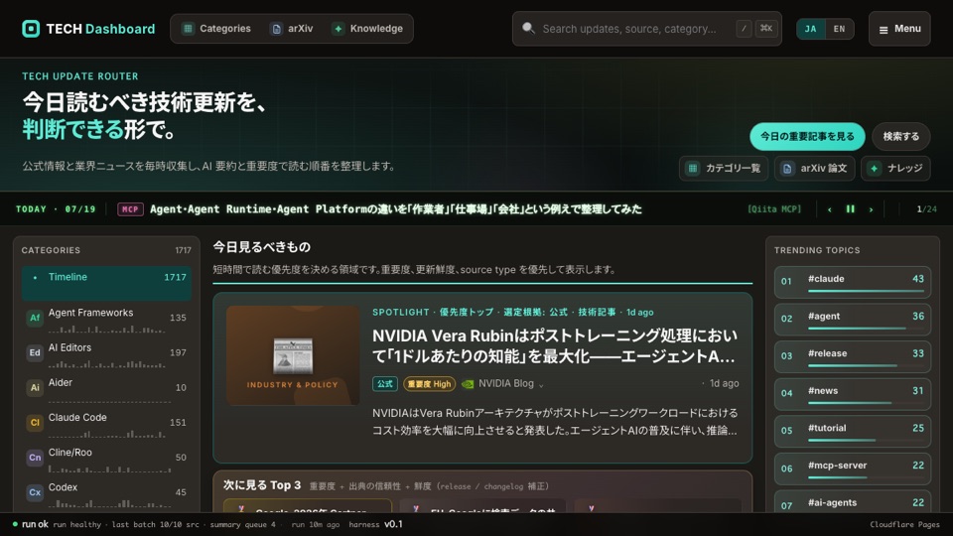Click the Ed badge icon

[x=35, y=353]
